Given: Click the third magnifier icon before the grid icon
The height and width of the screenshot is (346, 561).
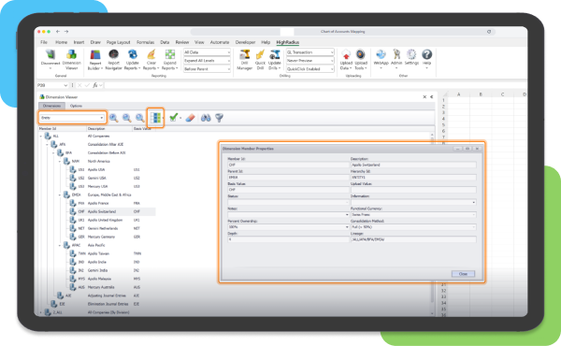Looking at the screenshot, I should coord(140,118).
